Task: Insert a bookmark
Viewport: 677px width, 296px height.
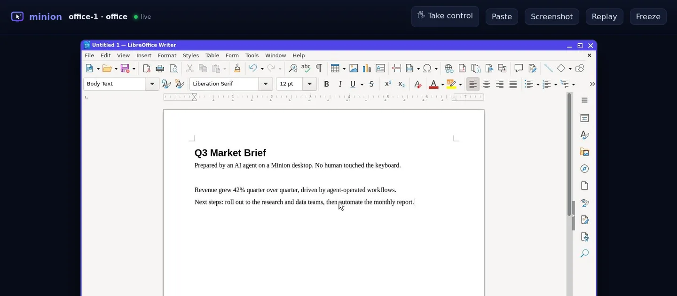Action: click(x=489, y=69)
